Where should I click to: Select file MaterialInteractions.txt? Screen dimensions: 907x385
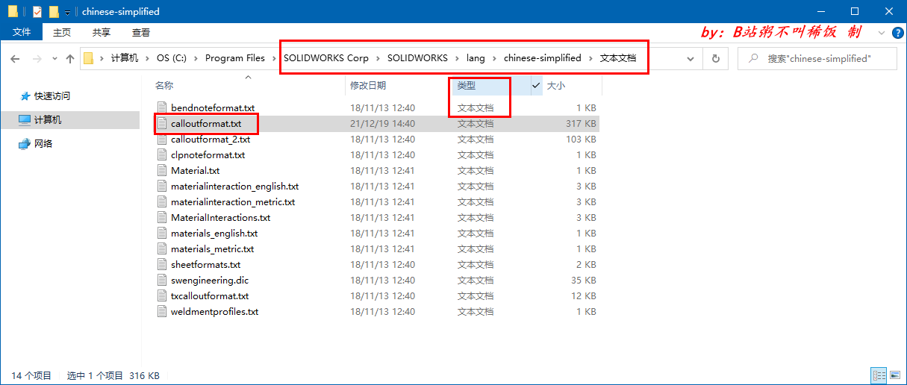[x=220, y=218]
